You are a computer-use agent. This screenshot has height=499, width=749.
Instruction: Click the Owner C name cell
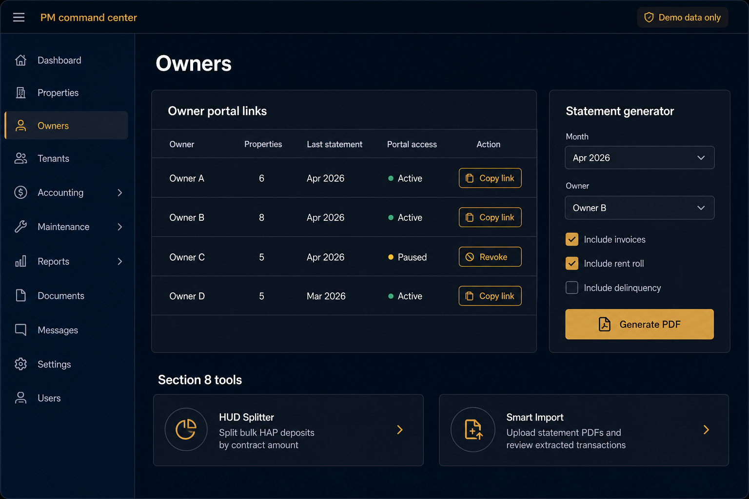(x=187, y=257)
